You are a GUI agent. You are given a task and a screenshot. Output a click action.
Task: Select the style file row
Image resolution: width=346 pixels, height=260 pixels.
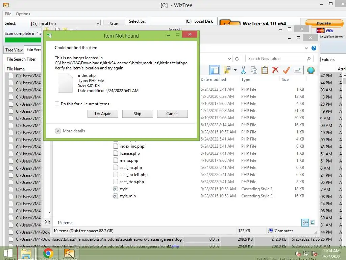(209, 189)
